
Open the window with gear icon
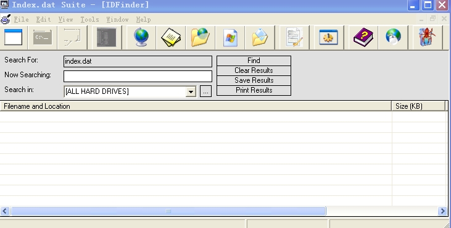329,38
